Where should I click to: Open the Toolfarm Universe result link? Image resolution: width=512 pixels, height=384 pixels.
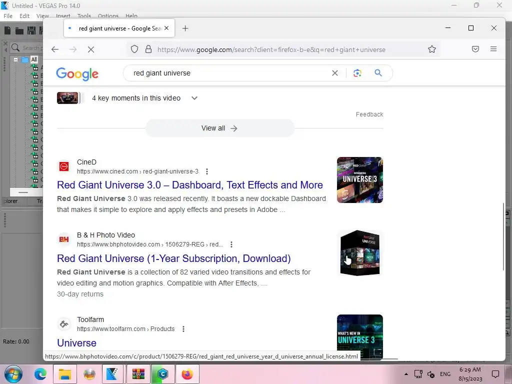click(76, 343)
